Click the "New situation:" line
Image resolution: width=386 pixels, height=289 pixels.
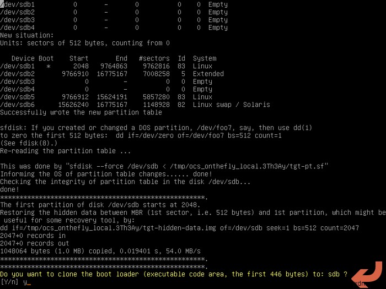click(x=26, y=35)
